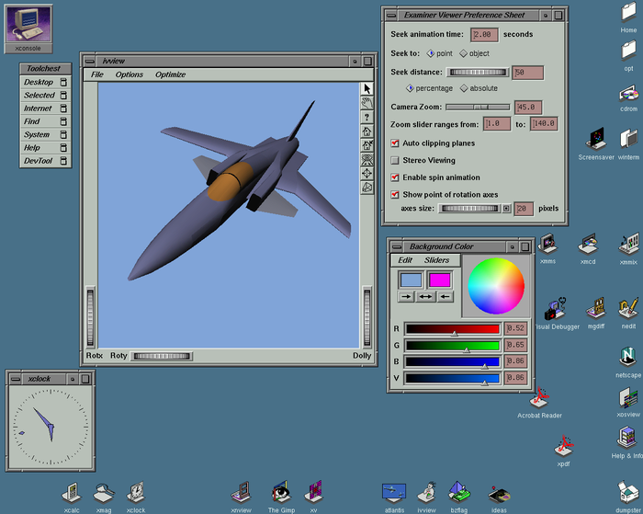Reset camera with the Home icon
The image size is (643, 514).
coord(367,131)
